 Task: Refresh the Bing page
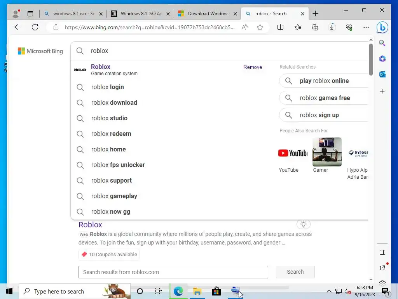click(35, 27)
